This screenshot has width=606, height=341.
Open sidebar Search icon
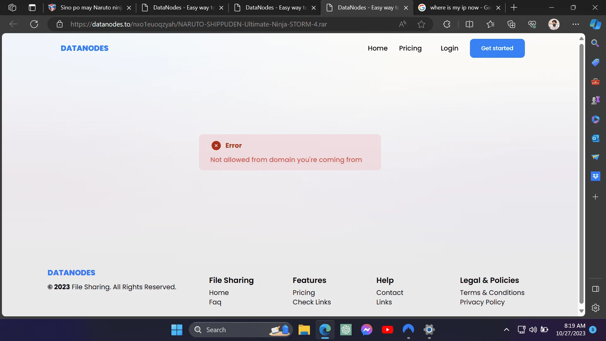(x=595, y=43)
